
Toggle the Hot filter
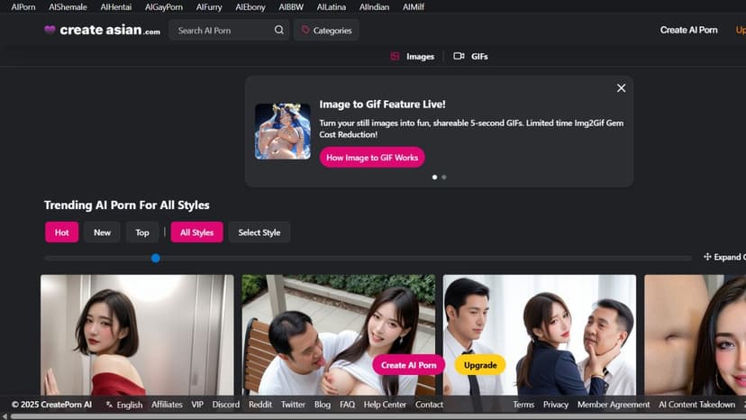pyautogui.click(x=61, y=233)
